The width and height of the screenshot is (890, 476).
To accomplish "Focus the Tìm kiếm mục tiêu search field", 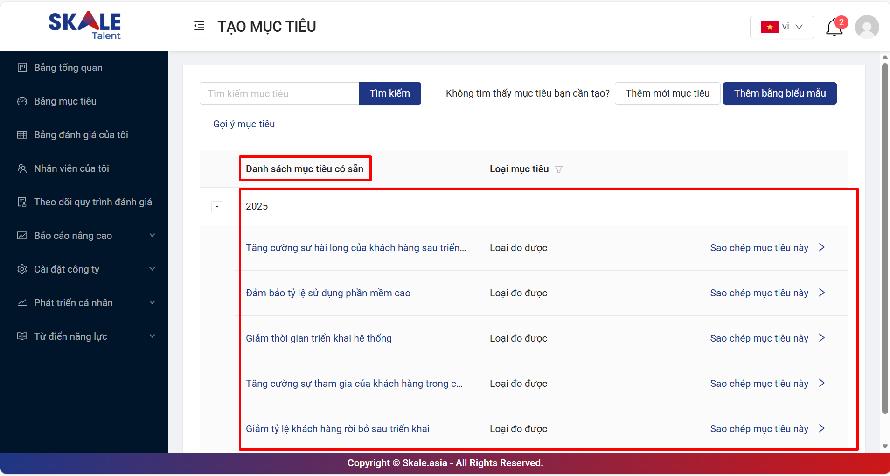I will pos(279,94).
